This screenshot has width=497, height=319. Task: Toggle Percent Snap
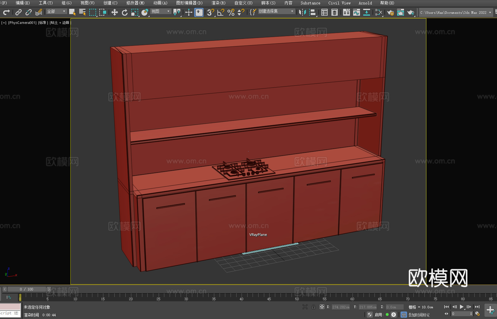coord(231,12)
